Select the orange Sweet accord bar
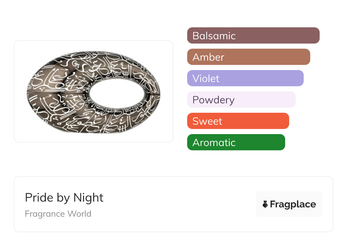 coord(238,121)
